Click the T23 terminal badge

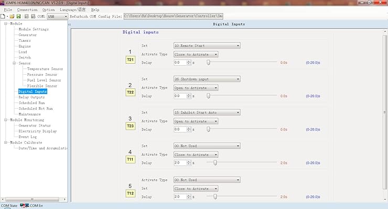pos(130,126)
